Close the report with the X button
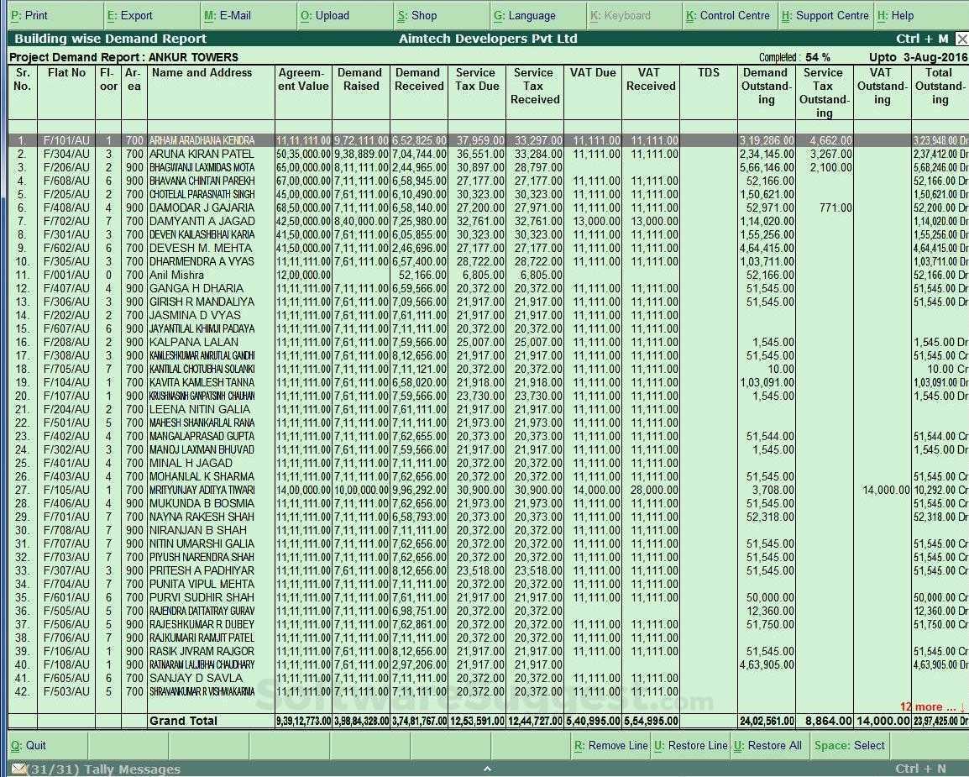969x777 pixels. pyautogui.click(x=961, y=39)
